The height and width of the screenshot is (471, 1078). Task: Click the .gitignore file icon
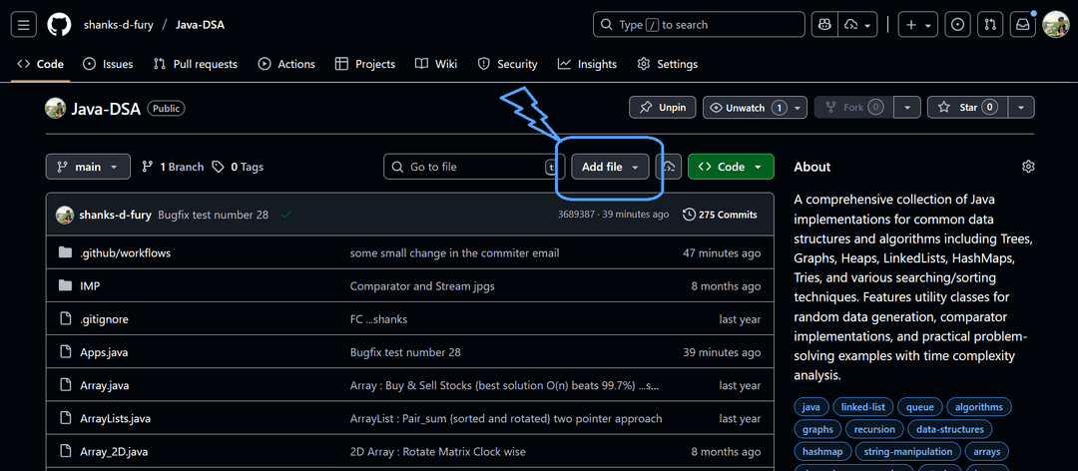pos(65,319)
